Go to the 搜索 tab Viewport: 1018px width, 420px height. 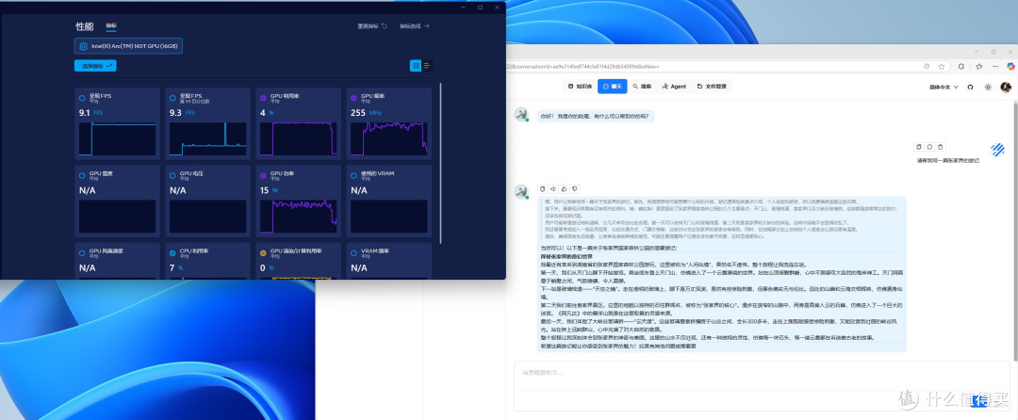pyautogui.click(x=642, y=87)
